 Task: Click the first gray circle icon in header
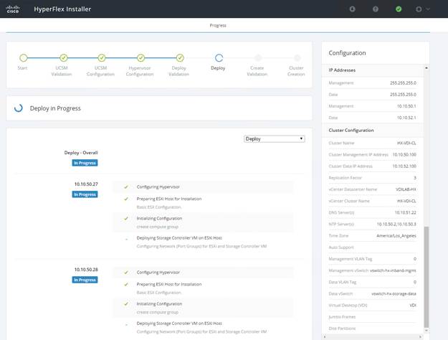click(x=353, y=9)
